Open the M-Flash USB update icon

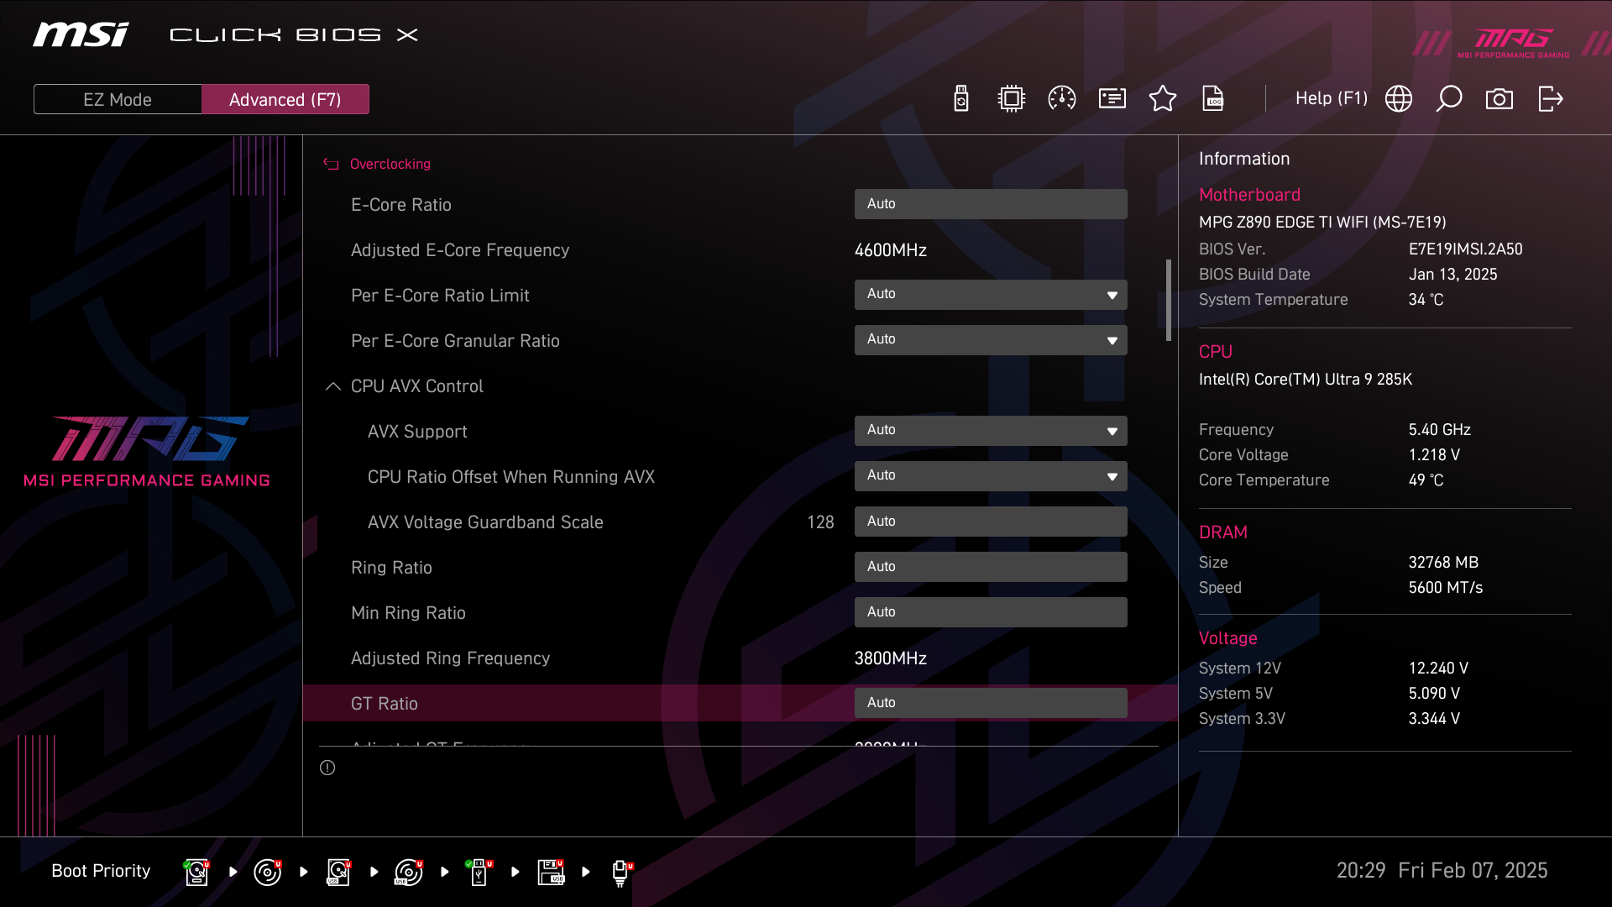coord(961,99)
